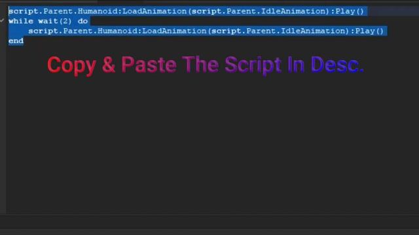Click the fold chevron beside the while line
419x235 pixels.
point(2,20)
